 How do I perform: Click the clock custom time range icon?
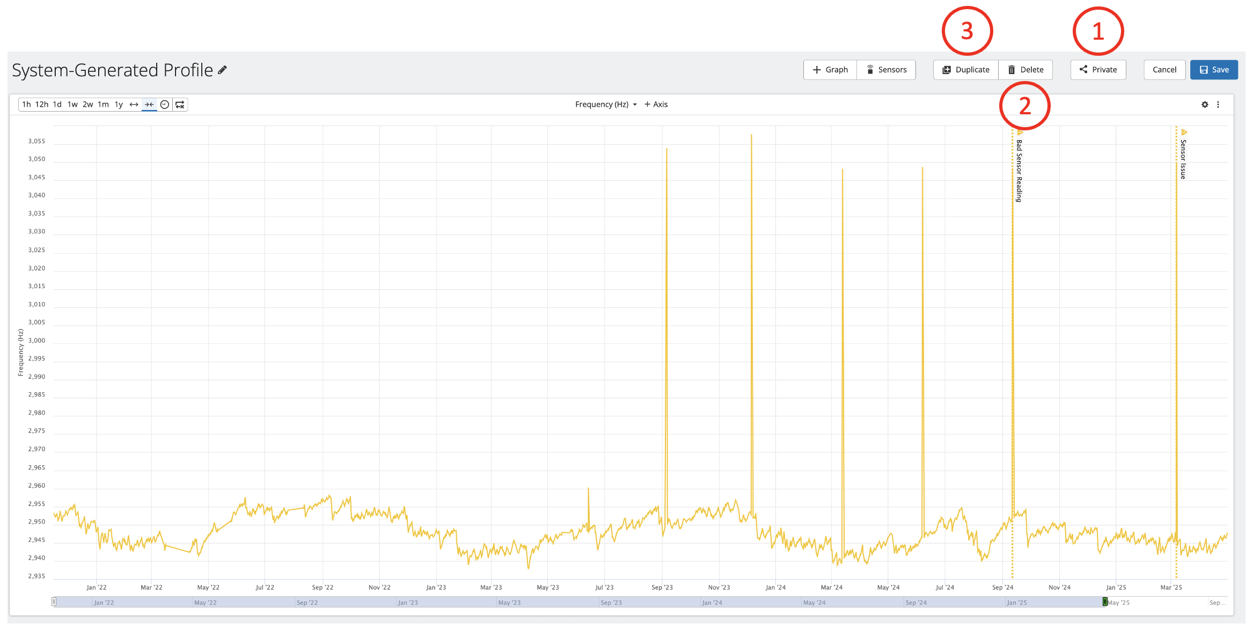point(165,105)
